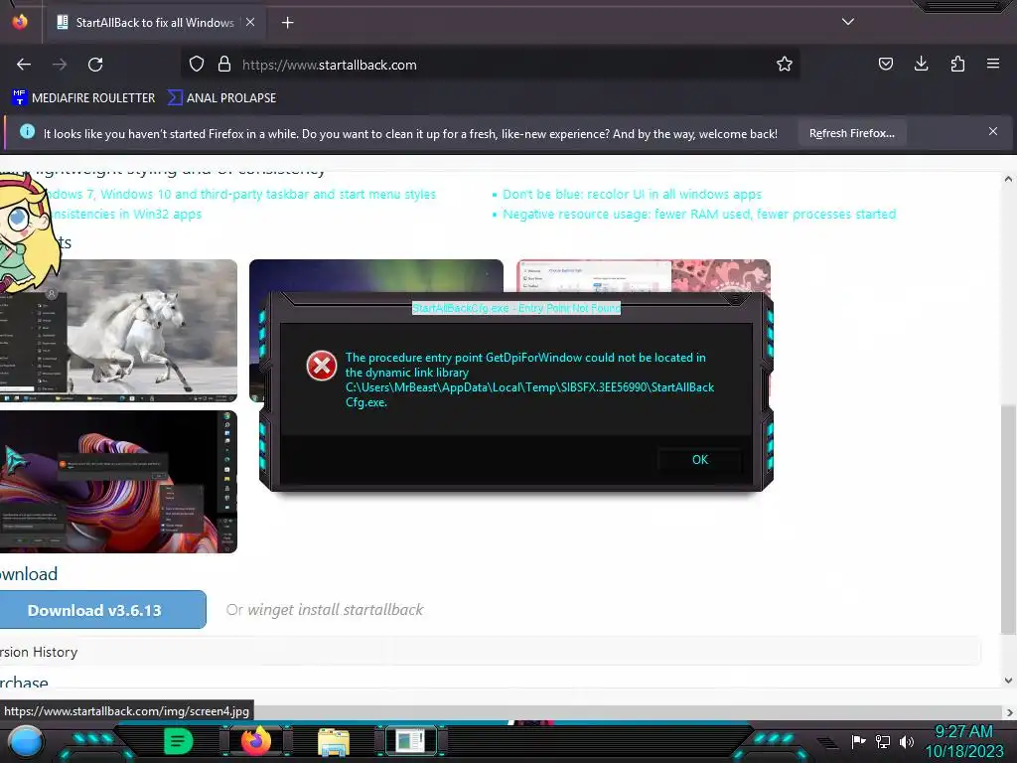
Task: Open the pink hearts screenshot thumbnail
Action: tap(644, 275)
